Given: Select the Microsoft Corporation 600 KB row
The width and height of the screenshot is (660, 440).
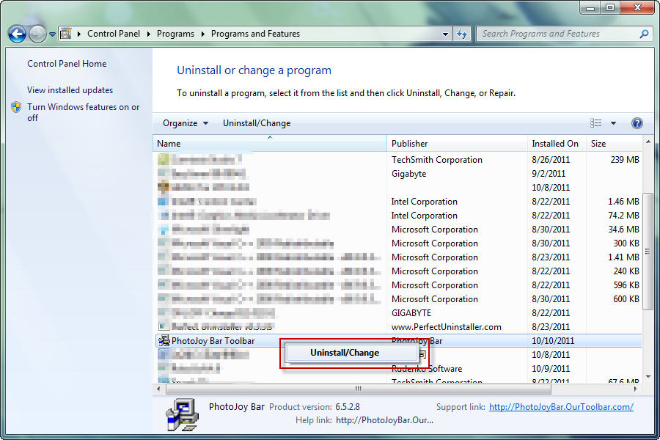Looking at the screenshot, I should tap(397, 298).
